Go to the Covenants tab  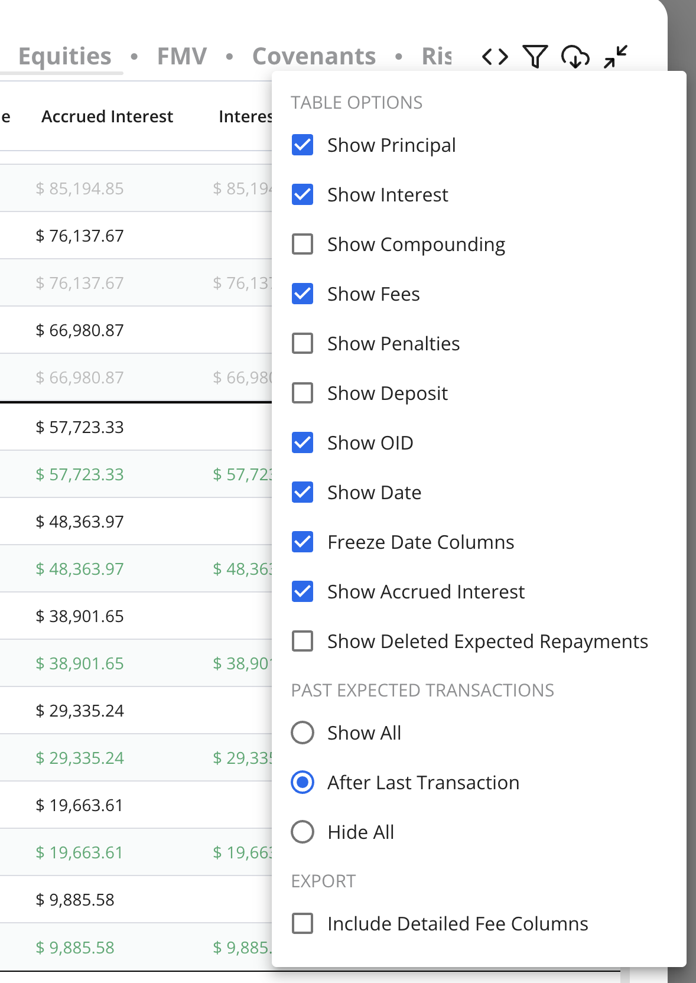(314, 56)
